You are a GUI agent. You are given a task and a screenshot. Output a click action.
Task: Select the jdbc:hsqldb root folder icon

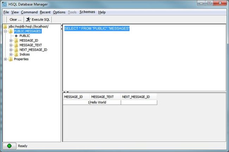5,26
